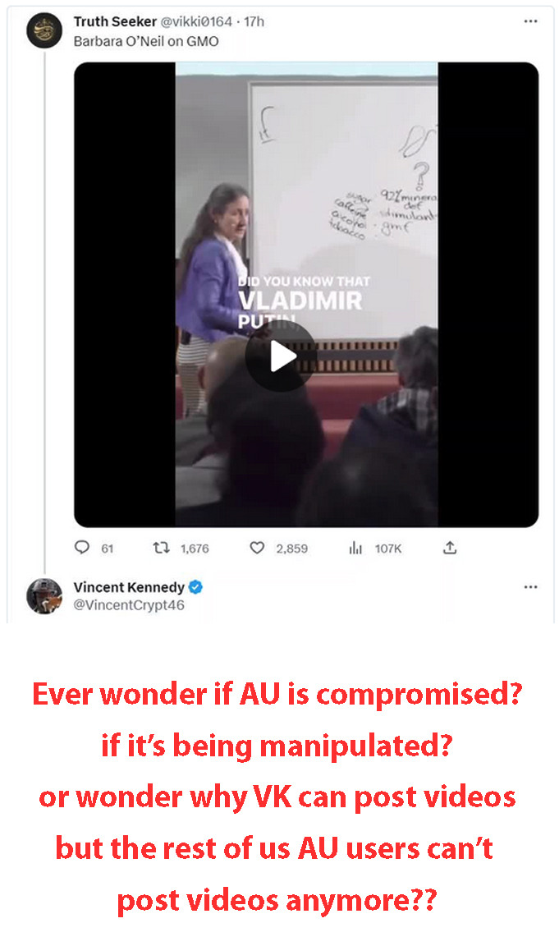Image resolution: width=559 pixels, height=946 pixels.
Task: Click the Vincent Kennedy profile avatar
Action: [44, 596]
